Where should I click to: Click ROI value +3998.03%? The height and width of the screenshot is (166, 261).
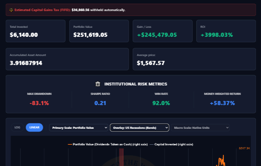pyautogui.click(x=217, y=35)
